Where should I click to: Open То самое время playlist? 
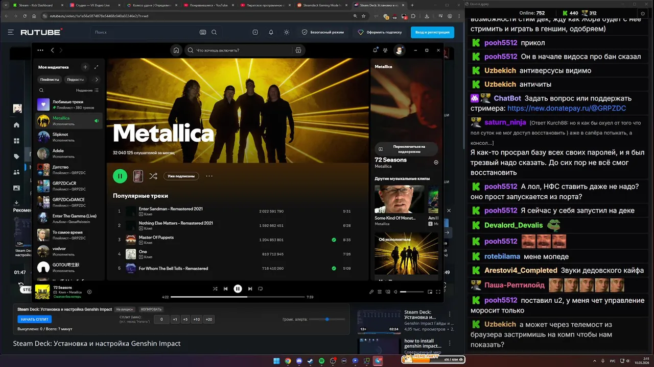(69, 235)
